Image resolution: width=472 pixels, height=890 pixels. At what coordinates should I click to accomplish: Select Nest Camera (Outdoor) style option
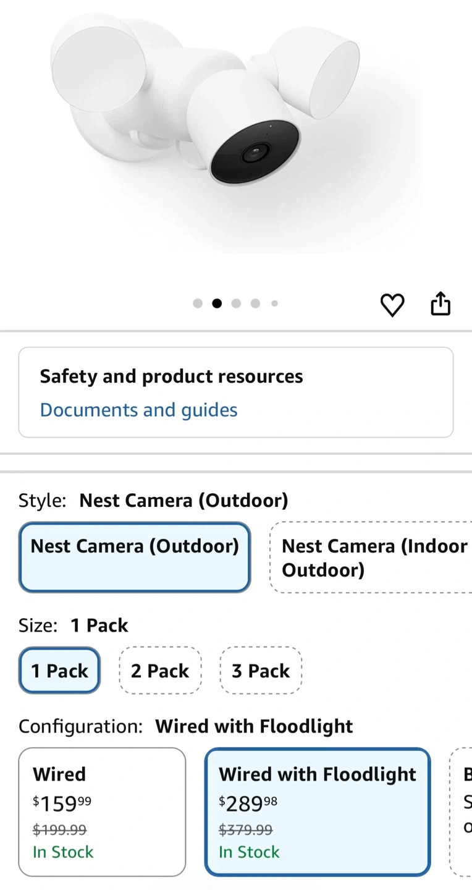click(x=135, y=557)
